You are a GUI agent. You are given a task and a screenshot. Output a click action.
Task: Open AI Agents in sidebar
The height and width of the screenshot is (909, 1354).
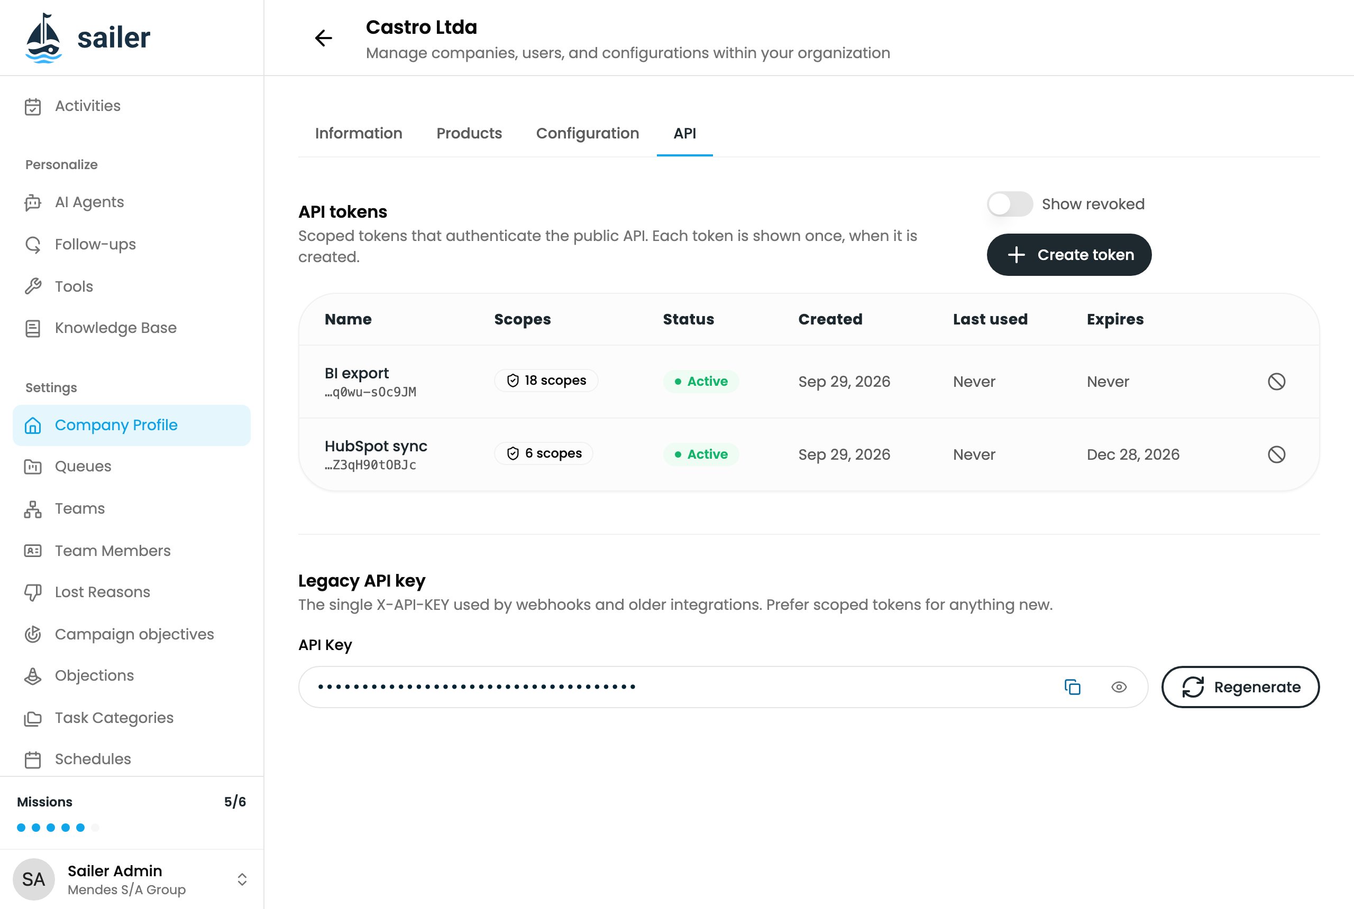coord(131,202)
